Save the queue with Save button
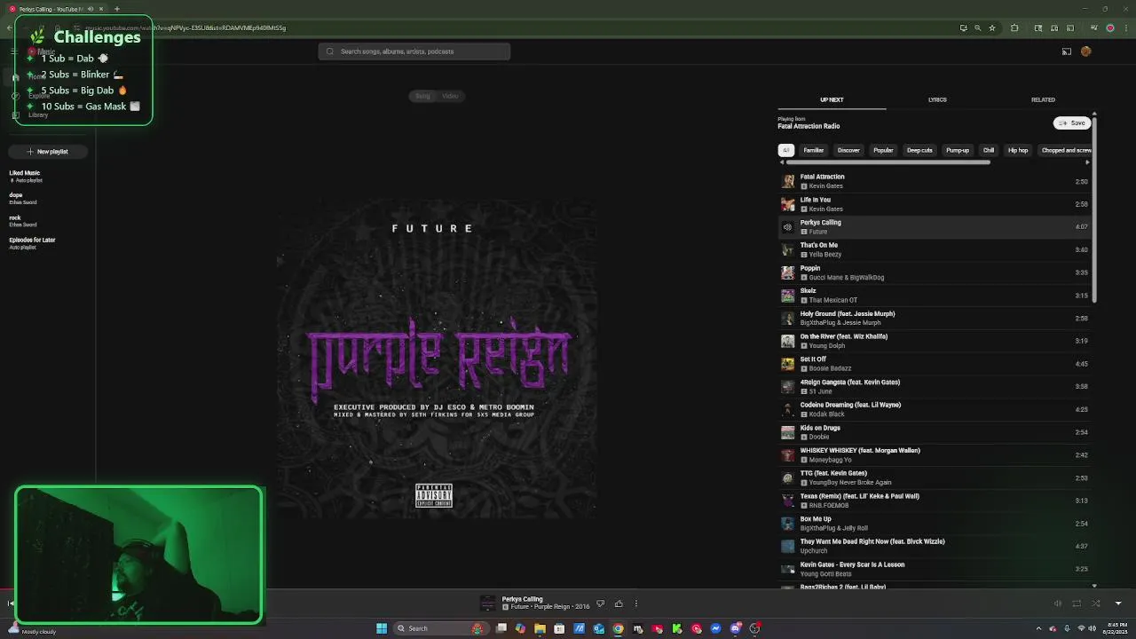Screen dimensions: 1136x639 point(1072,123)
